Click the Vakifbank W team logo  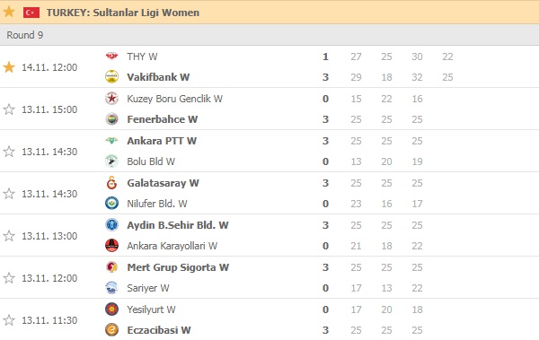click(x=111, y=76)
